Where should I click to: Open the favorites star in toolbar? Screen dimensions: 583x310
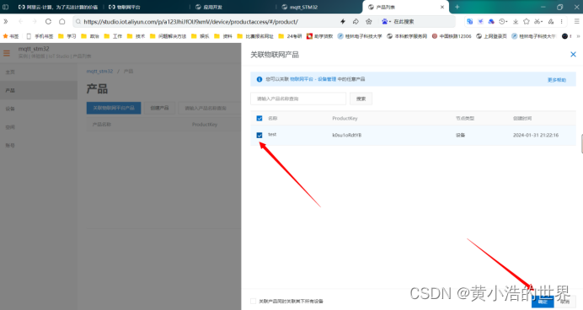point(526,22)
